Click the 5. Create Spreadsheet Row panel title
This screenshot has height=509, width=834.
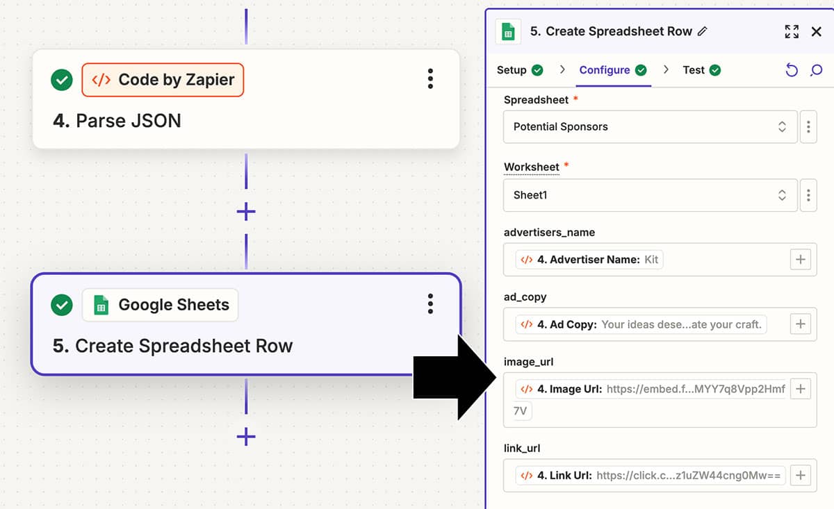pos(611,31)
